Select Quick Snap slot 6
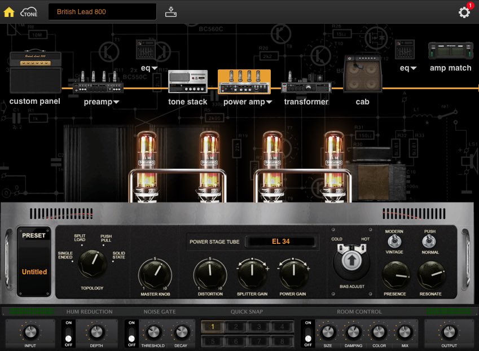 [236, 341]
